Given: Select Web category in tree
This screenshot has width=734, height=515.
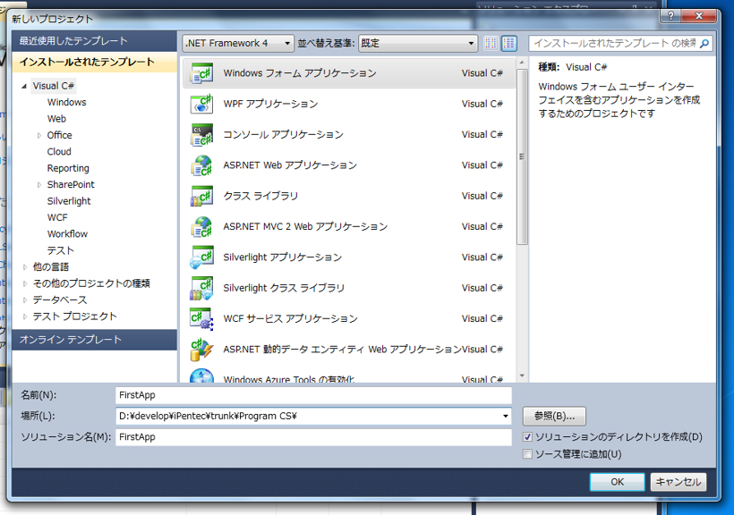Looking at the screenshot, I should tap(56, 119).
